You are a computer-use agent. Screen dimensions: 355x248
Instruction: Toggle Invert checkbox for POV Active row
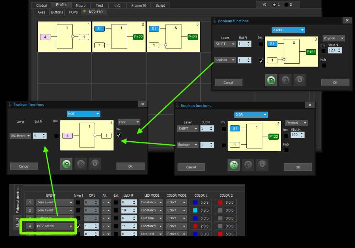click(x=78, y=226)
